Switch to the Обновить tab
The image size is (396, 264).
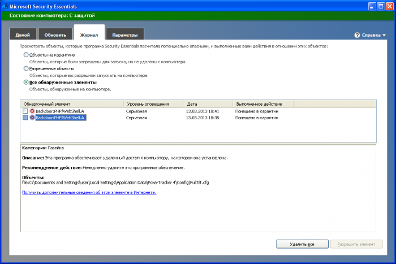pyautogui.click(x=55, y=34)
